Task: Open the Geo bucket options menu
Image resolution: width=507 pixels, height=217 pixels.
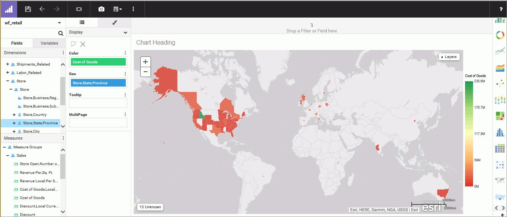Action: [x=125, y=74]
